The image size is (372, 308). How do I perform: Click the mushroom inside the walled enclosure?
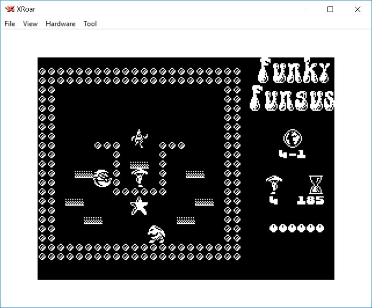[139, 177]
